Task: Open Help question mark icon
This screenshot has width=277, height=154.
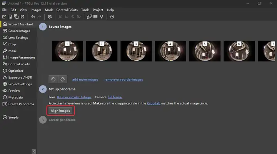Action: click(112, 17)
